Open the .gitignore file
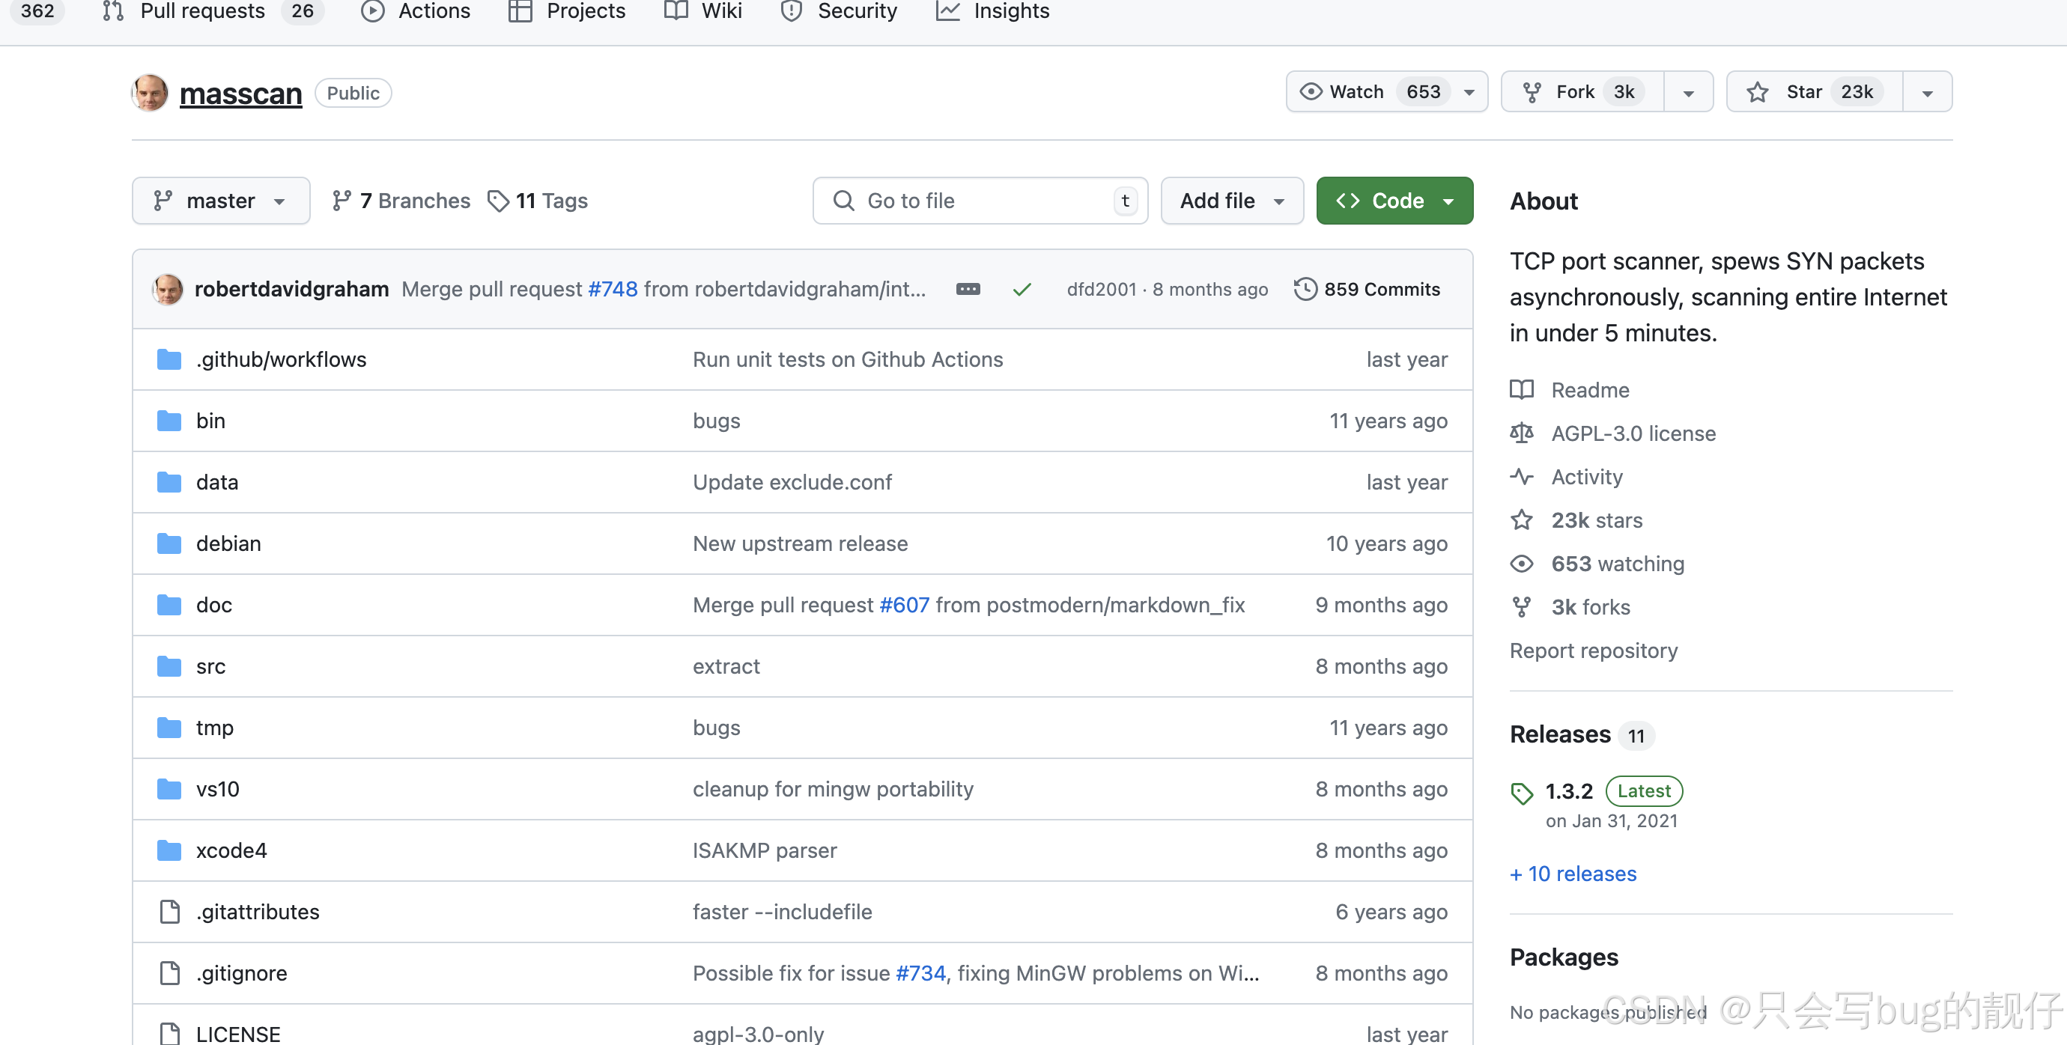 point(240,973)
